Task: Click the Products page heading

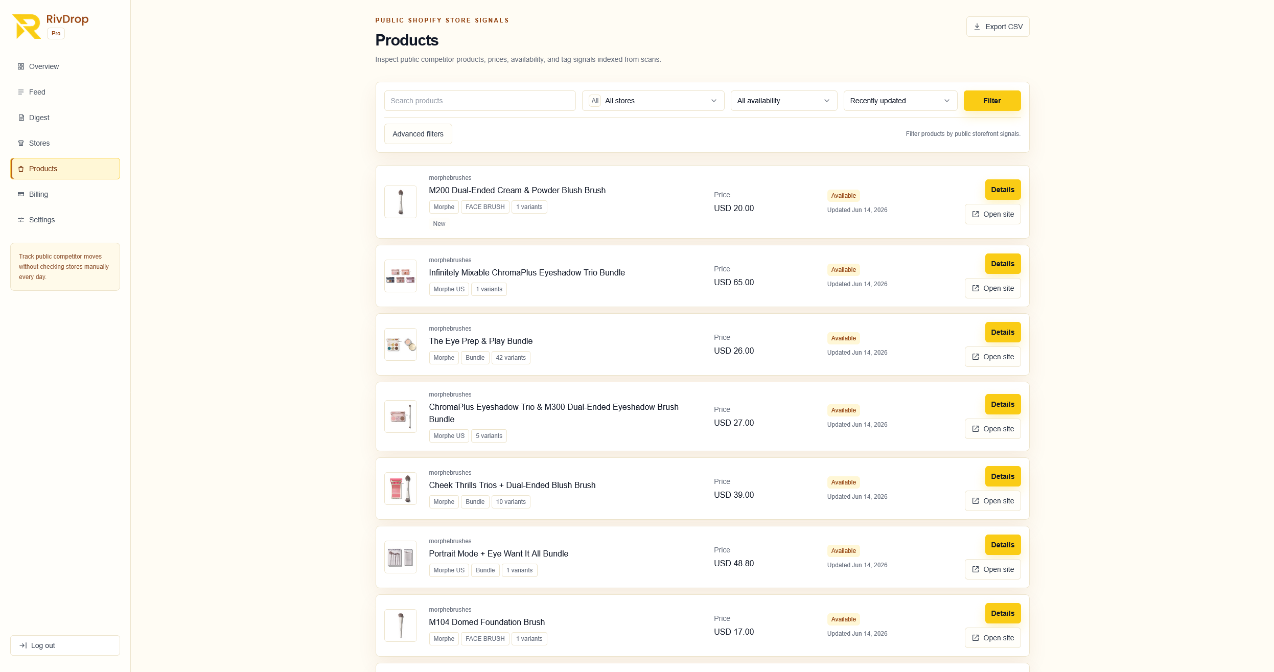Action: click(407, 40)
